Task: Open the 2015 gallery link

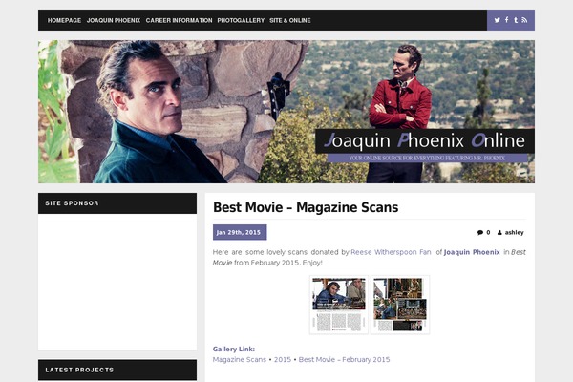Action: click(x=283, y=360)
